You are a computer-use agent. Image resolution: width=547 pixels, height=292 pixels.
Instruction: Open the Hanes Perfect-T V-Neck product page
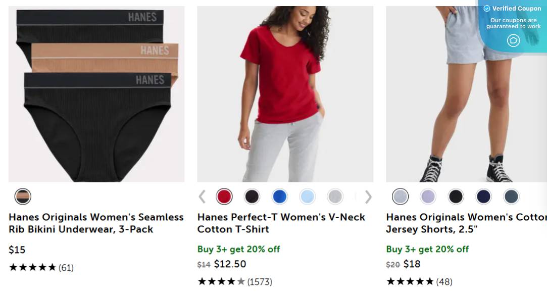point(280,223)
